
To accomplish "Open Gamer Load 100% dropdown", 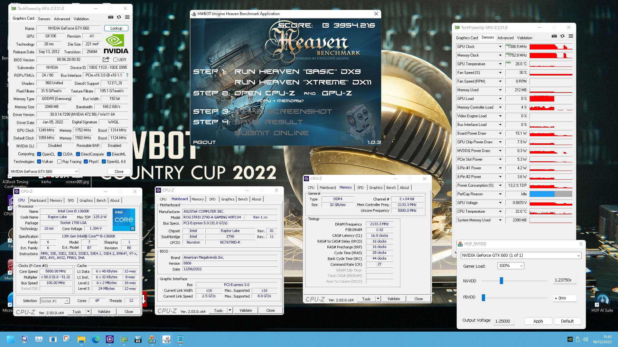I will click(x=510, y=266).
